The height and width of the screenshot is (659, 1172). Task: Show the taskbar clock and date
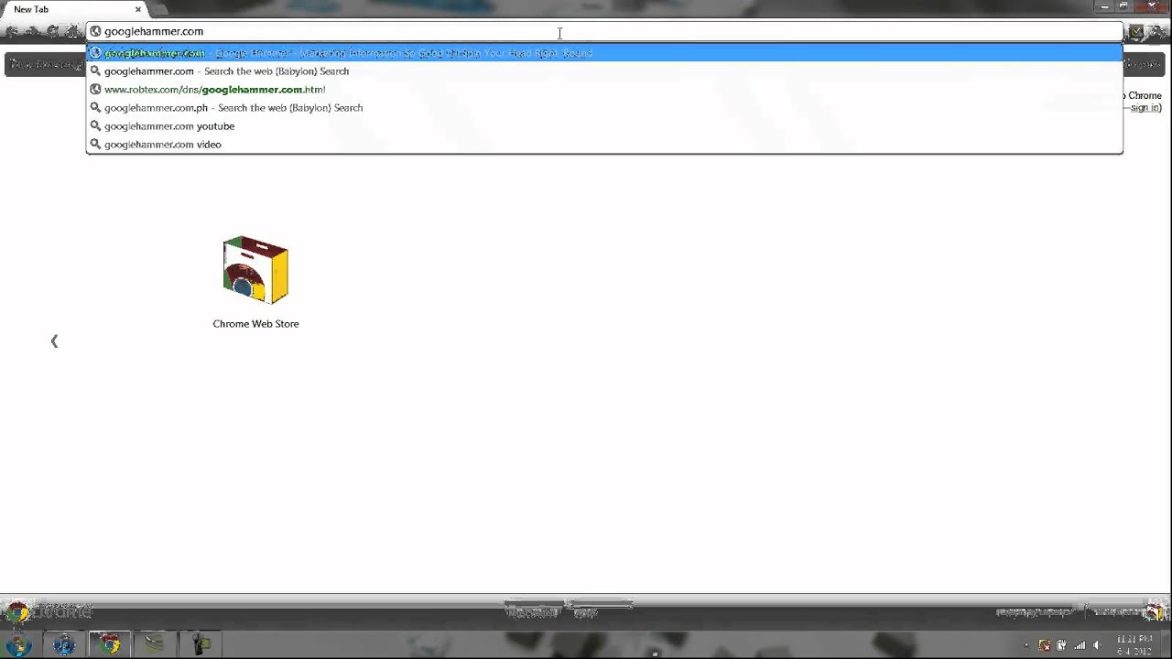coord(1134,644)
